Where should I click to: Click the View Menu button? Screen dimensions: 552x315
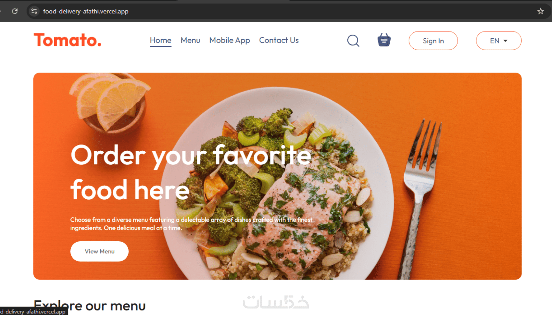99,251
